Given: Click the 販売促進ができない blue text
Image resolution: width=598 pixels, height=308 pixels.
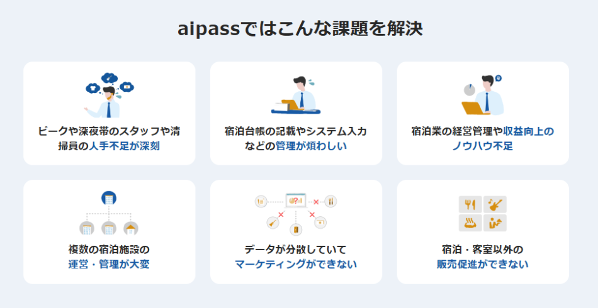Looking at the screenshot, I should coord(483,264).
